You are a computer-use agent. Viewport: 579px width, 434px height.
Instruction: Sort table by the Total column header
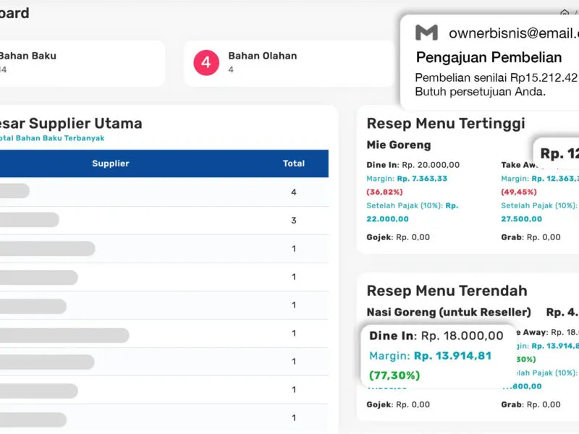click(293, 163)
